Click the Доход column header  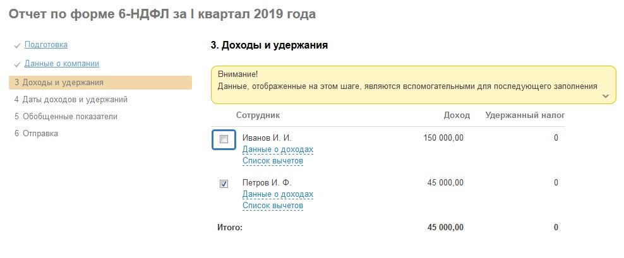[x=457, y=115]
